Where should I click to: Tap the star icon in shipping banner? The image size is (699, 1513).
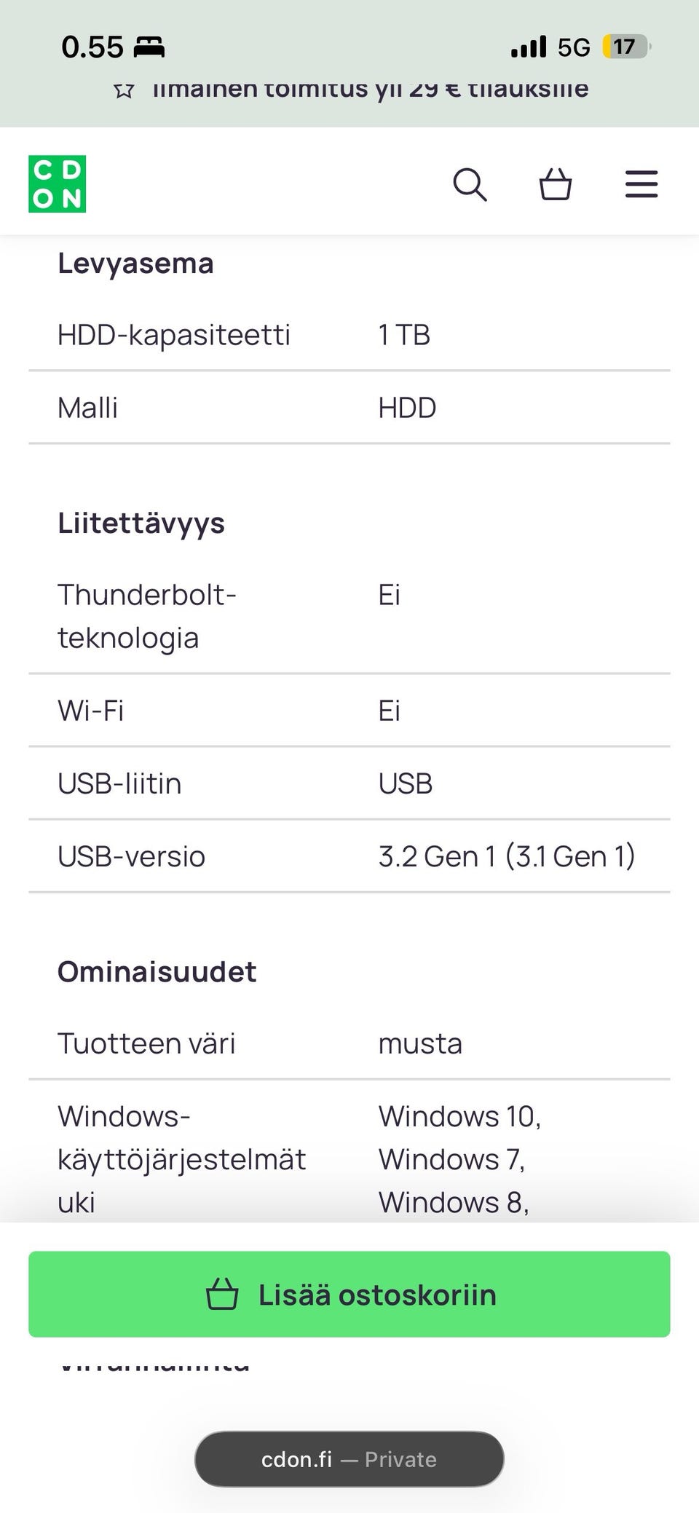(x=124, y=90)
